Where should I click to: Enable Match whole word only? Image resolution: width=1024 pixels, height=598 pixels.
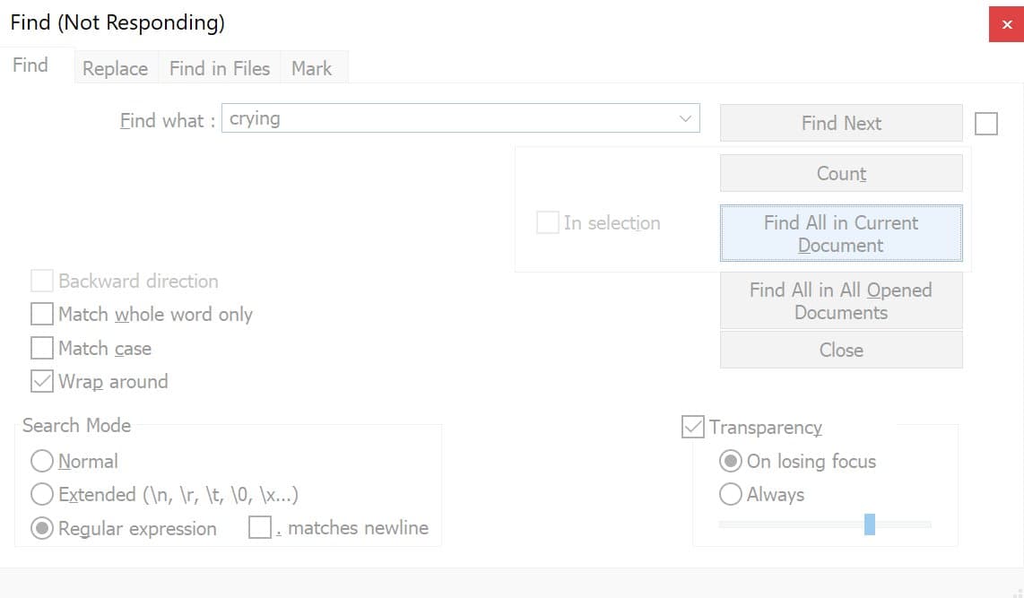point(42,314)
